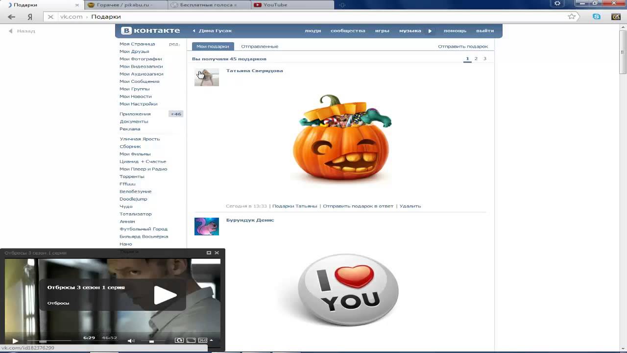Close the Подарки browser tab

point(77,5)
